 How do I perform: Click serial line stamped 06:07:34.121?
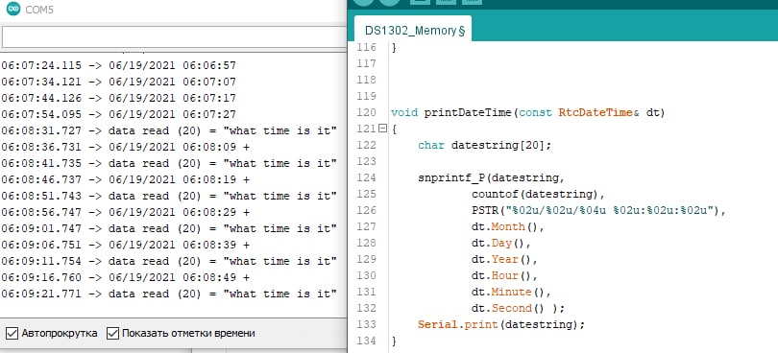(118, 82)
